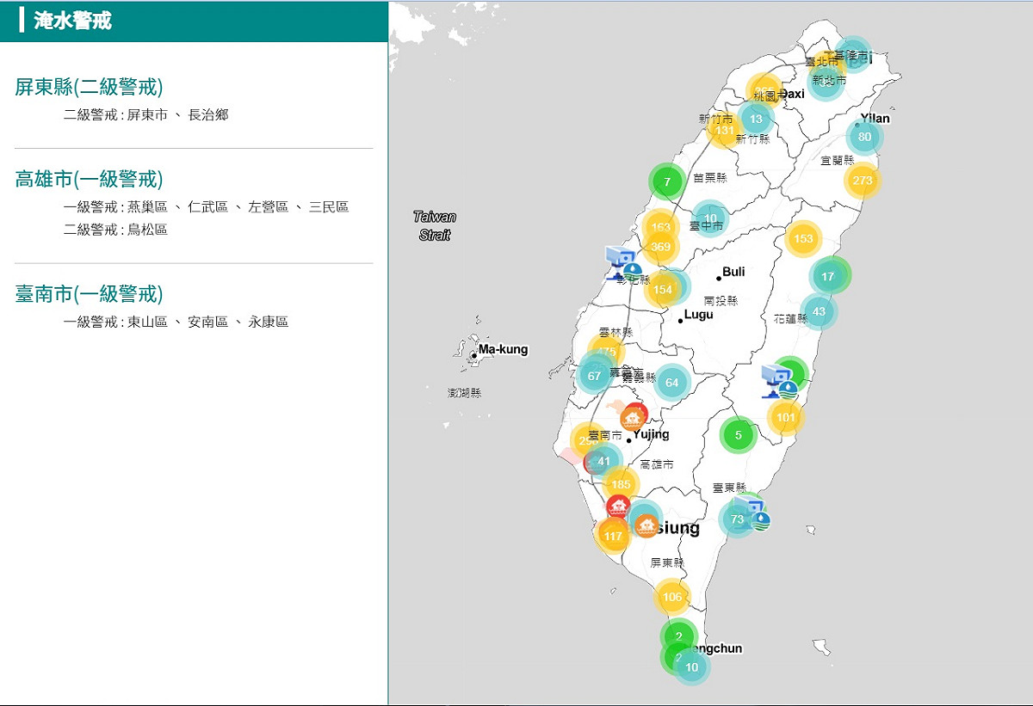Click the 苗栗縣 map label
The image size is (1033, 706).
coord(710,178)
